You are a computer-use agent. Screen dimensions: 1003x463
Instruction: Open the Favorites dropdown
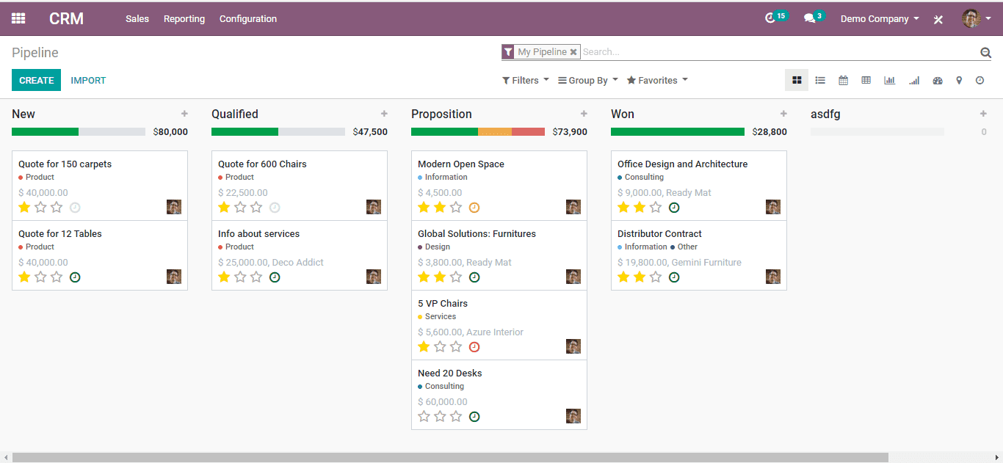[657, 81]
